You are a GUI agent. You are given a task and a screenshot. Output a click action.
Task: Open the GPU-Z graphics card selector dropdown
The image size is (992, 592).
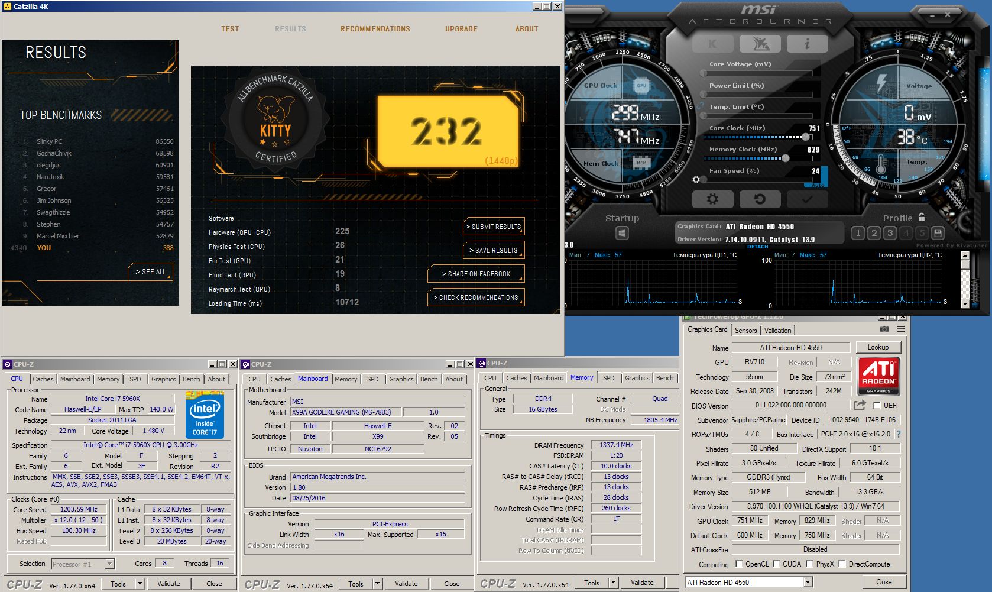point(808,583)
